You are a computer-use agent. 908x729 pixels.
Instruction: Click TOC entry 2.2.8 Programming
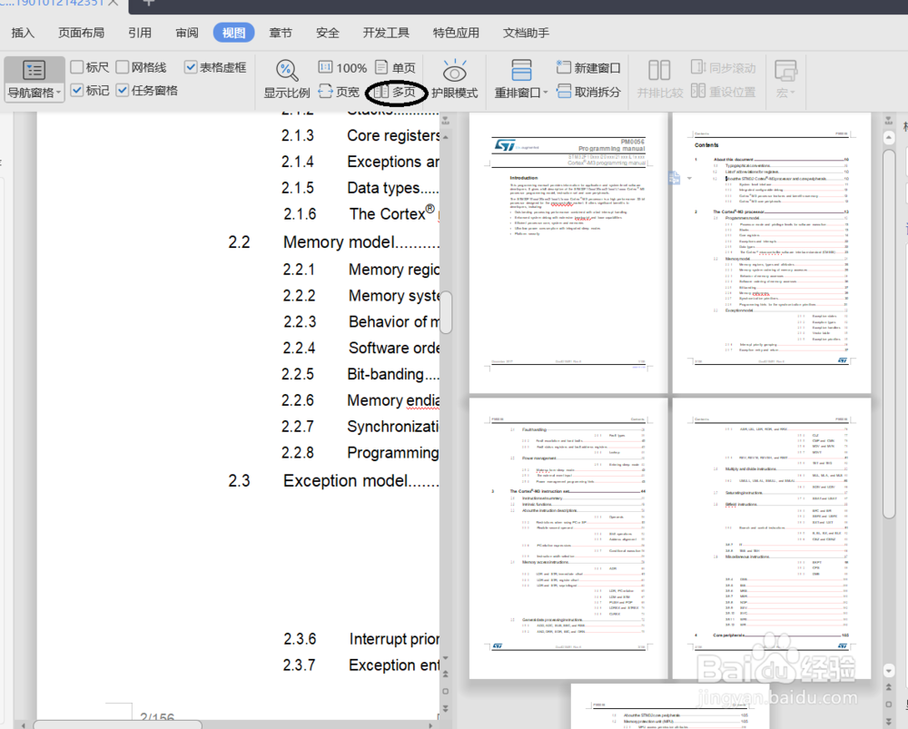click(360, 453)
